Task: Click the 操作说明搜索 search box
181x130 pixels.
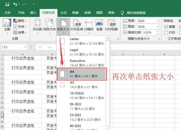Action: 136,13
